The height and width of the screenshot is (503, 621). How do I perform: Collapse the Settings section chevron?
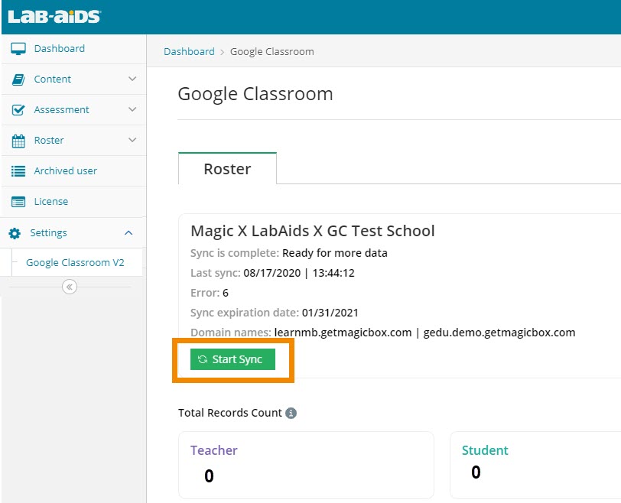click(128, 232)
